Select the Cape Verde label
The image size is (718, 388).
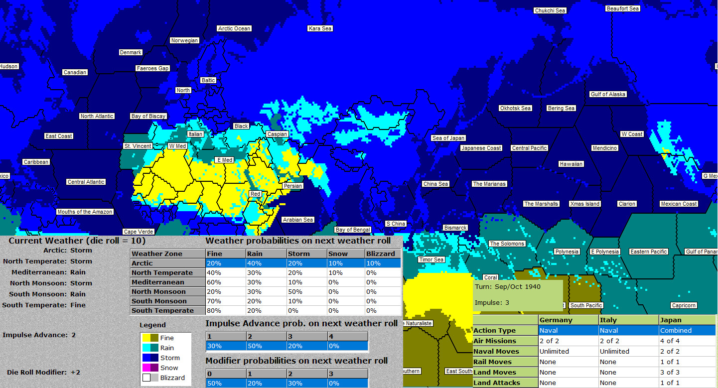click(139, 232)
